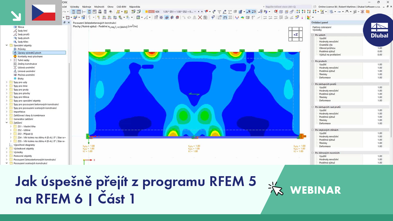Click the printer icon in the toolbar

(94, 13)
